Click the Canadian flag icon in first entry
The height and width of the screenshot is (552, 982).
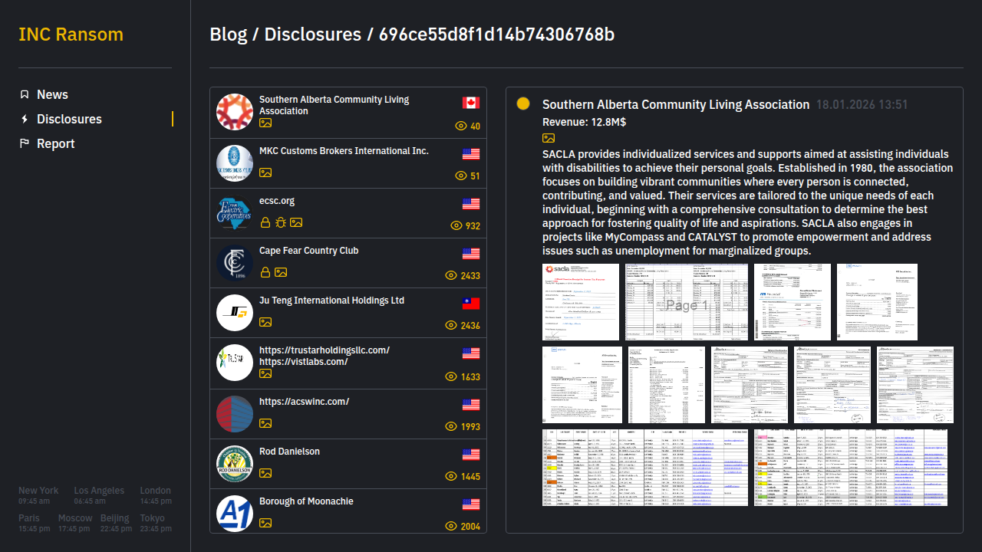click(x=471, y=103)
